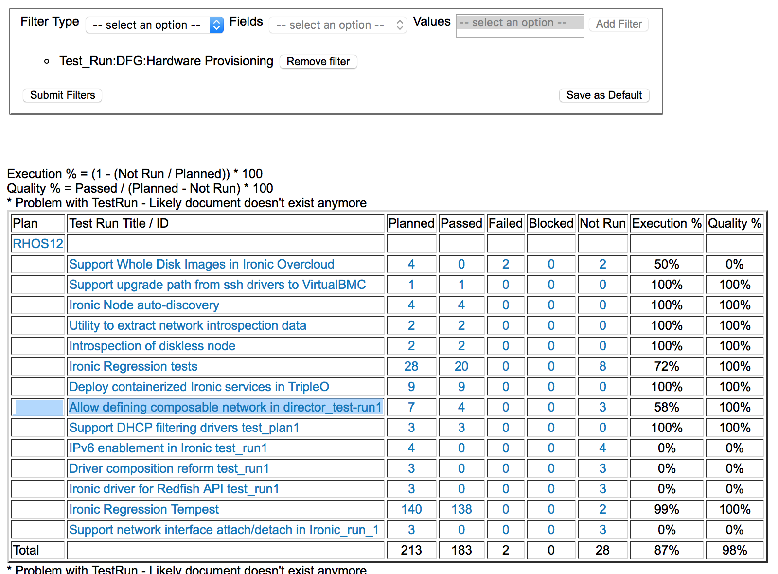This screenshot has height=574, width=778.
Task: Remove the Hardware Provisioning filter
Action: tap(318, 62)
